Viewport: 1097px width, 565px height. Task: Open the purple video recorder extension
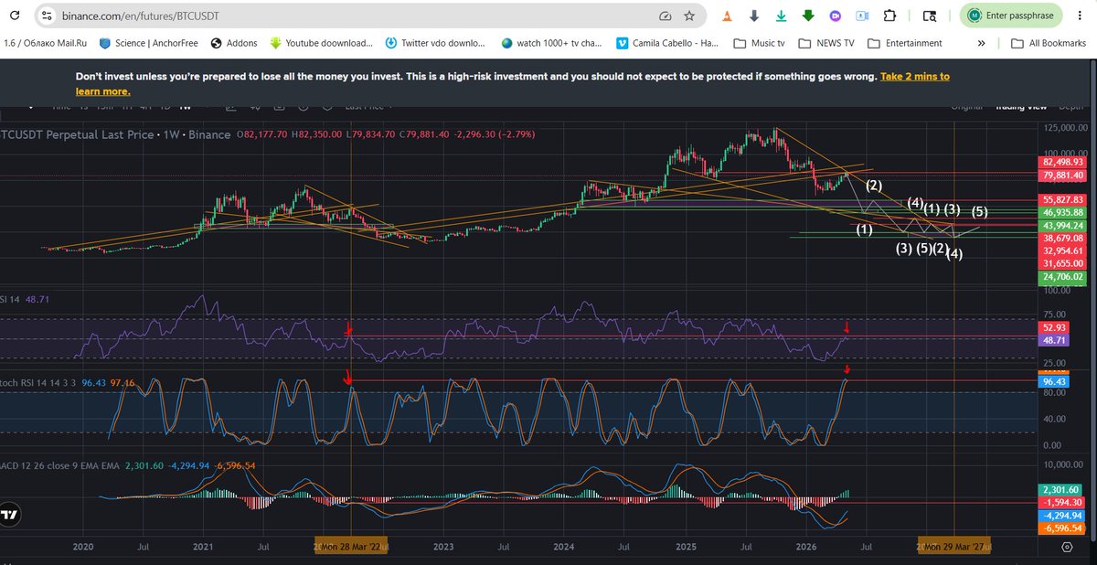pyautogui.click(x=836, y=16)
